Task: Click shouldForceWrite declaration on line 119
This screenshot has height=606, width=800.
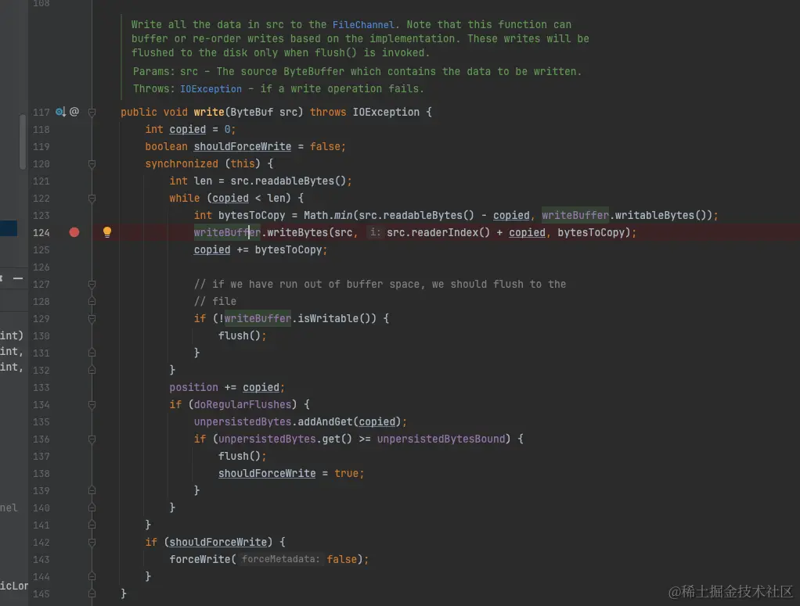Action: tap(243, 146)
